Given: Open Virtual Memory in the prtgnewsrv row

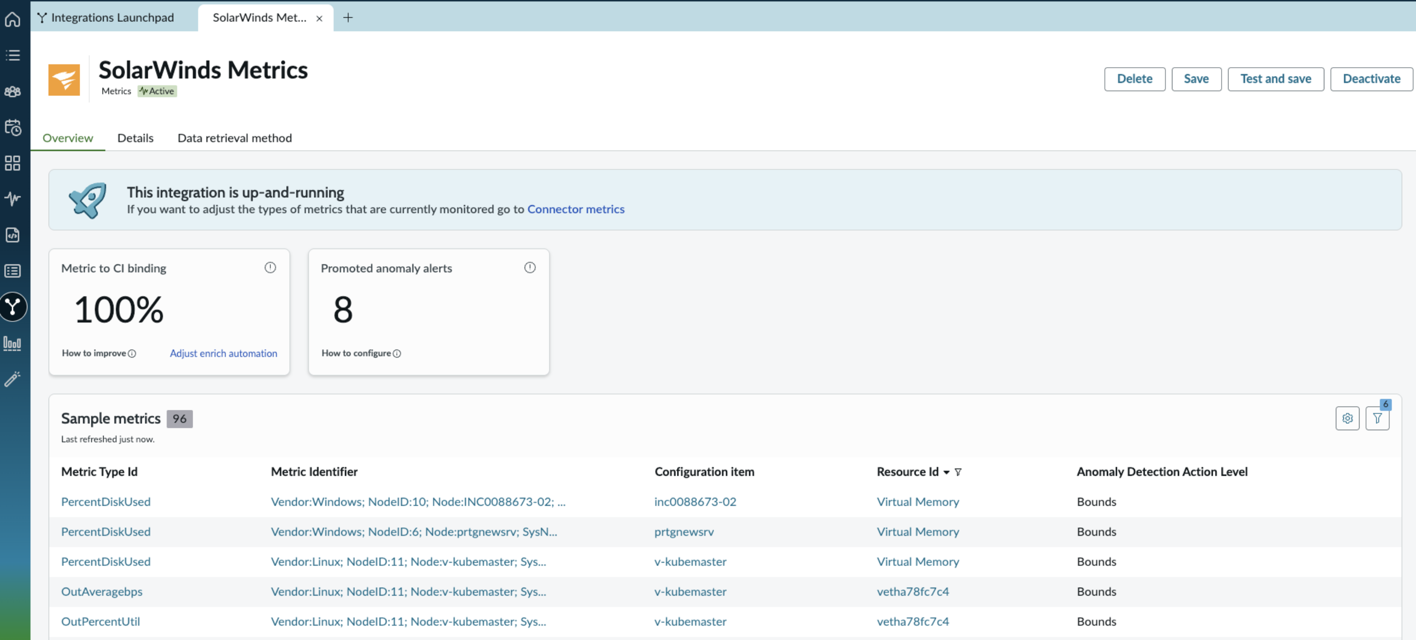Looking at the screenshot, I should [x=918, y=532].
